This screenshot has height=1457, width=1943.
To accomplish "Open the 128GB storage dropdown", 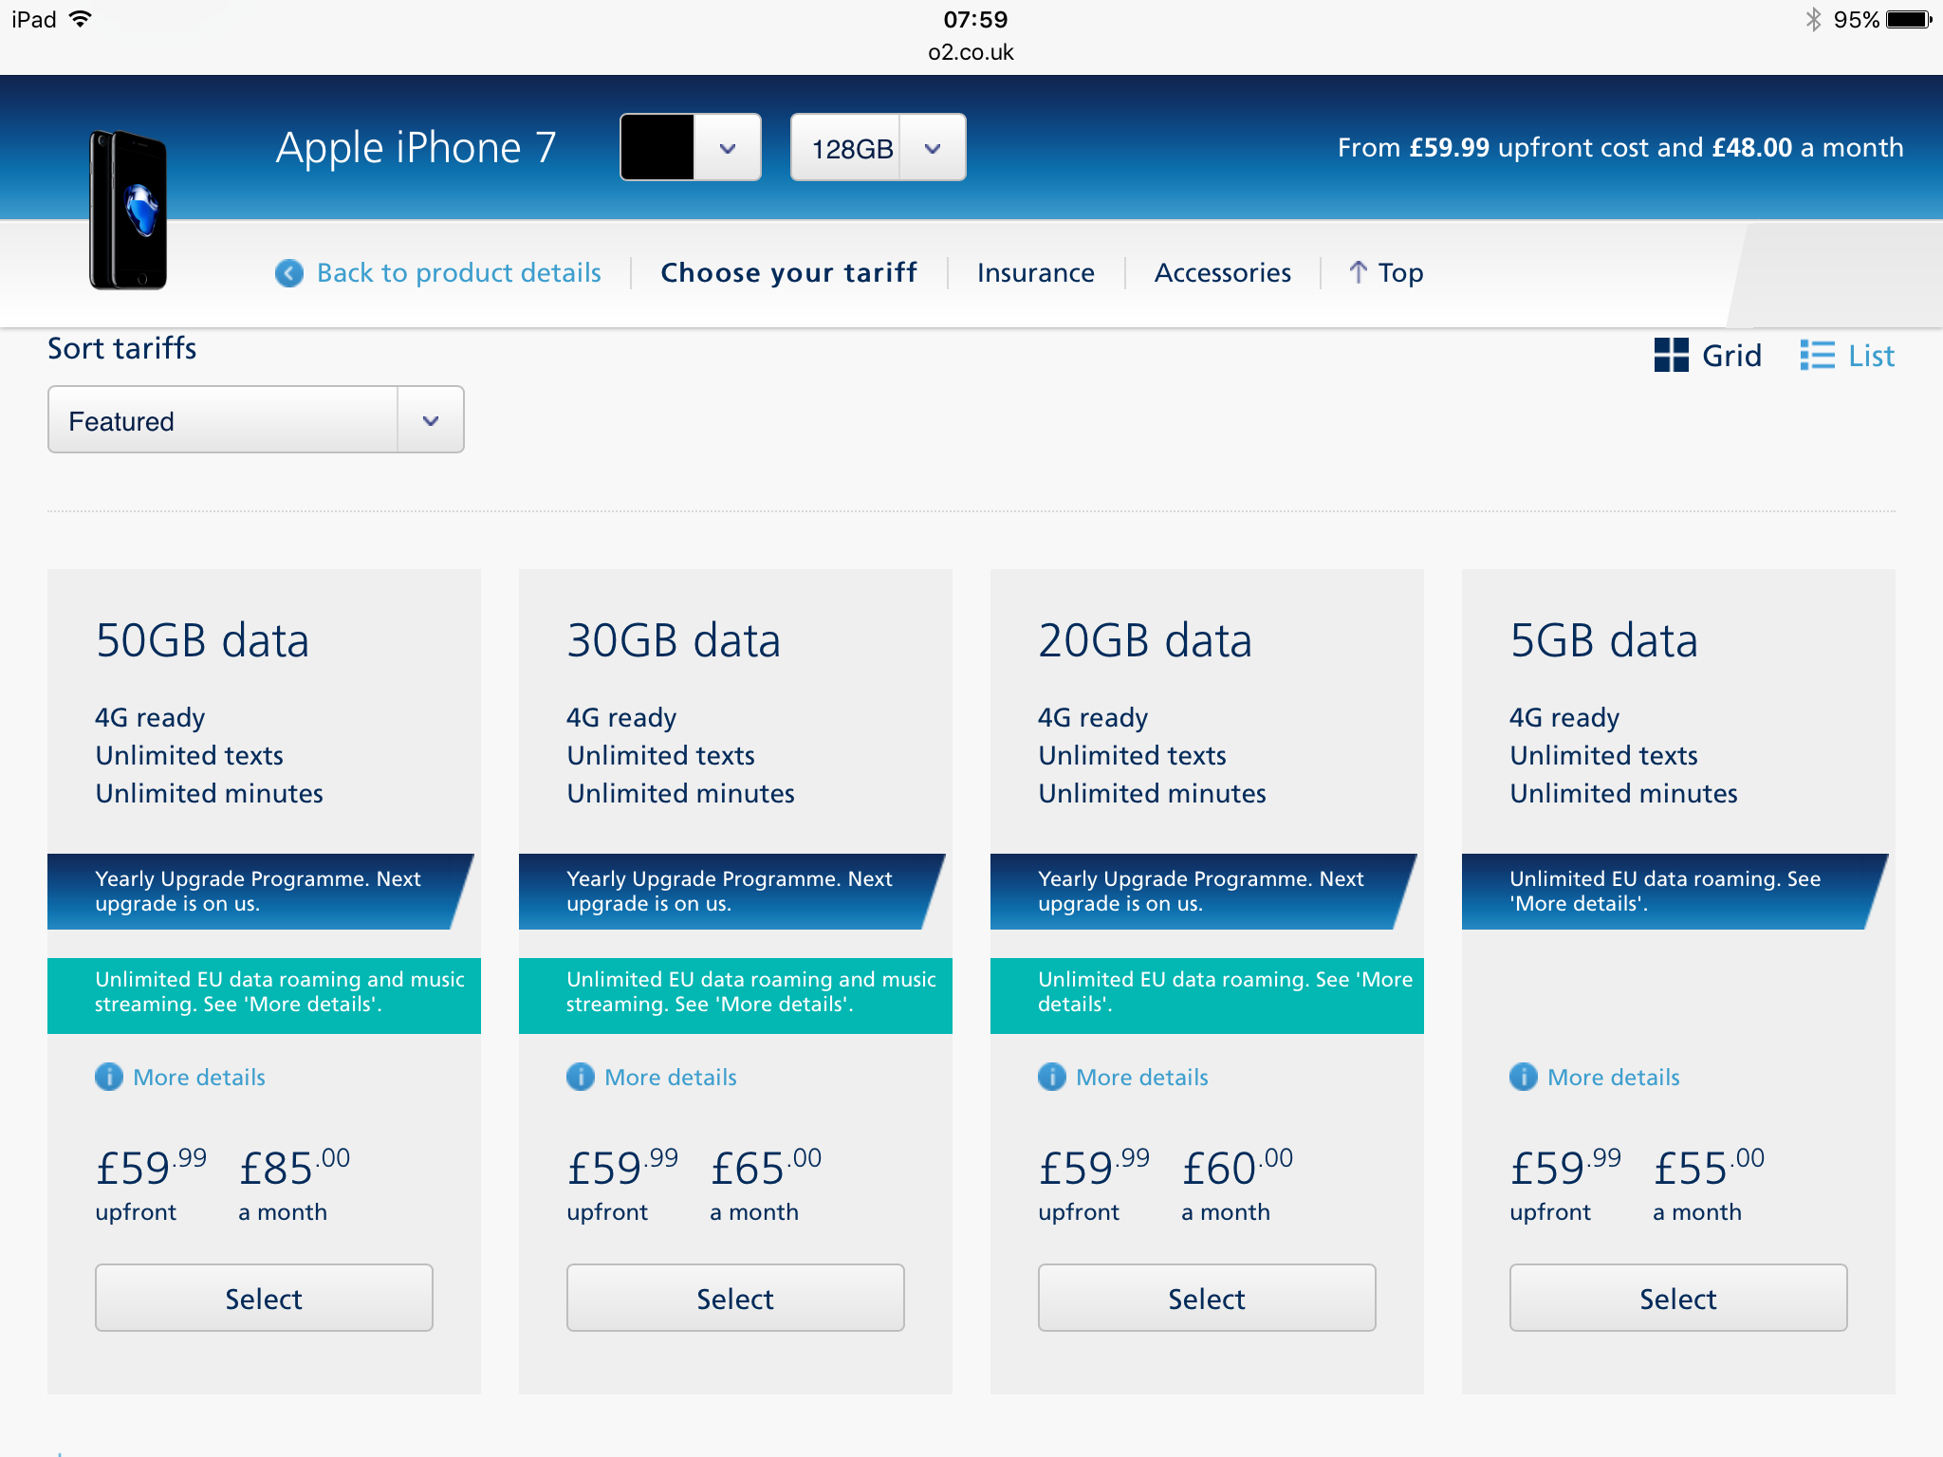I will pos(879,148).
